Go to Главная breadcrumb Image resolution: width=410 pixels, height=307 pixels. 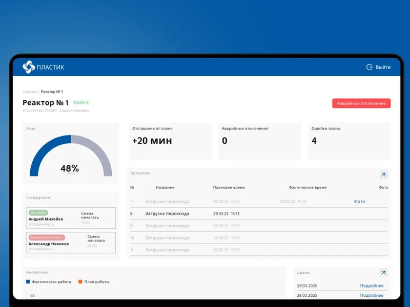tap(30, 92)
